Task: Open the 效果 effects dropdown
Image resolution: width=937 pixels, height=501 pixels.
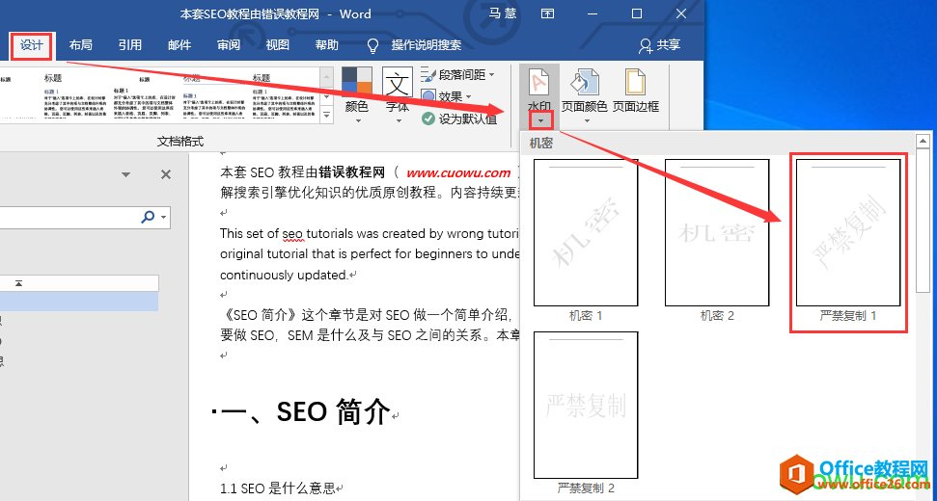Action: (447, 96)
